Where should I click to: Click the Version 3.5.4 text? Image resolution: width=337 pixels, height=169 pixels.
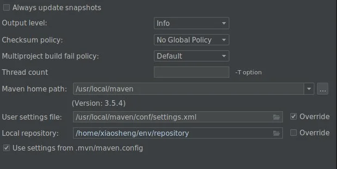[x=98, y=103]
